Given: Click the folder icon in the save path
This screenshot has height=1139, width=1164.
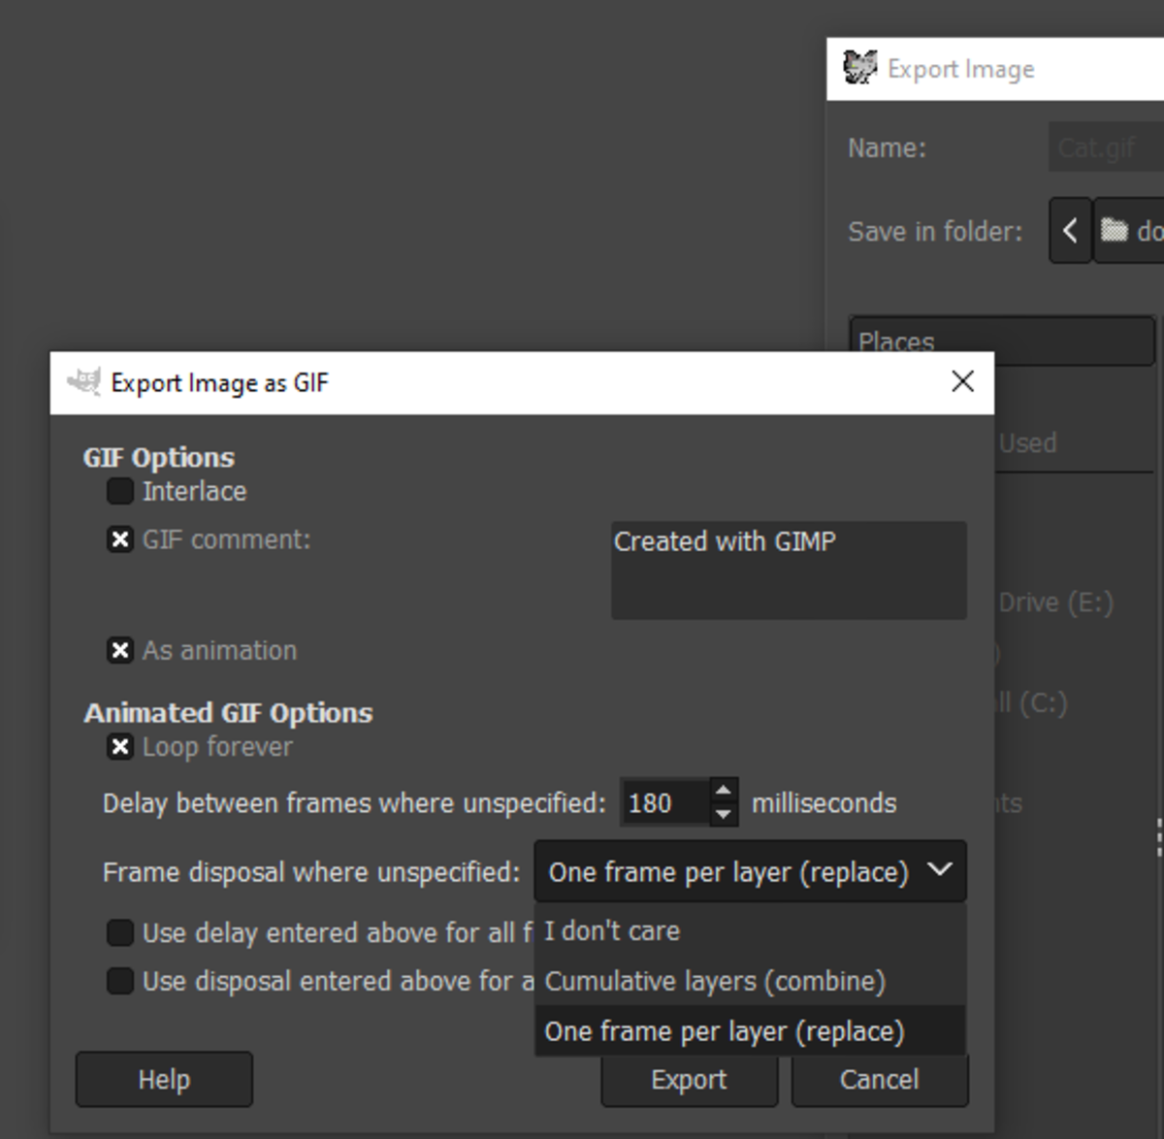Looking at the screenshot, I should tap(1115, 231).
